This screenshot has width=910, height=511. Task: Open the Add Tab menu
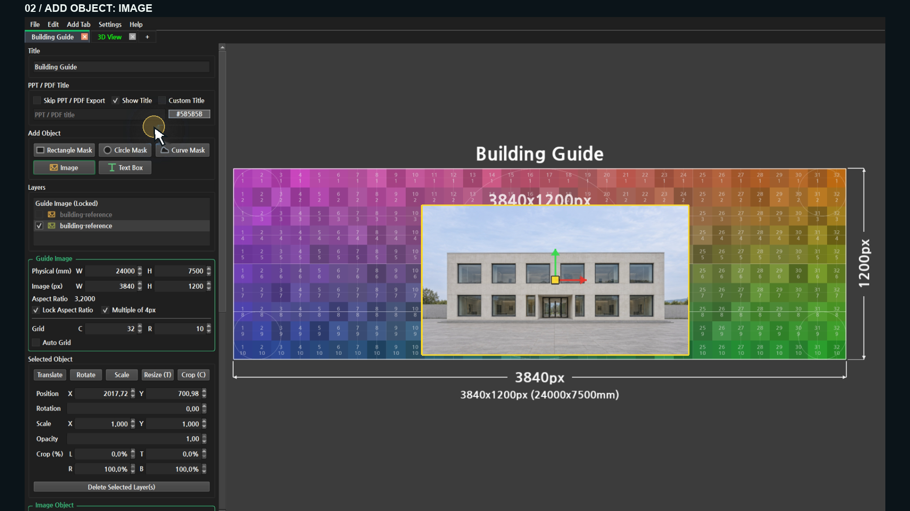coord(79,25)
